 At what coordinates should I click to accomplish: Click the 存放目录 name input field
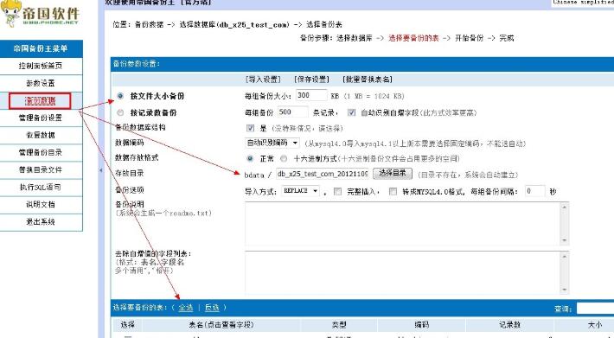322,174
